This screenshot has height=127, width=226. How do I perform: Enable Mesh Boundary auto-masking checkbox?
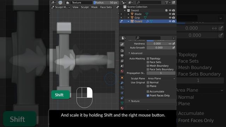point(148,66)
